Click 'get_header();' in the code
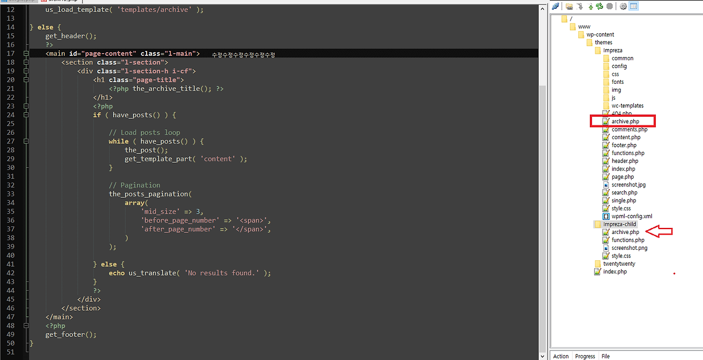Screen dimensions: 703x360 point(71,36)
